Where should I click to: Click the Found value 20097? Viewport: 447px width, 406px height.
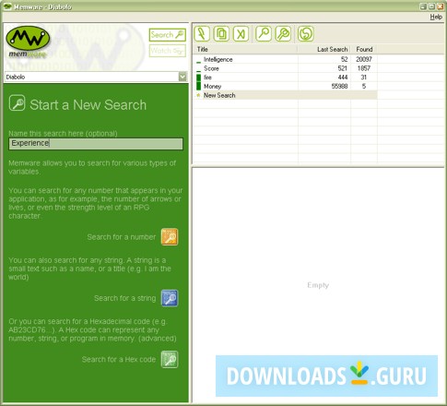pyautogui.click(x=364, y=59)
